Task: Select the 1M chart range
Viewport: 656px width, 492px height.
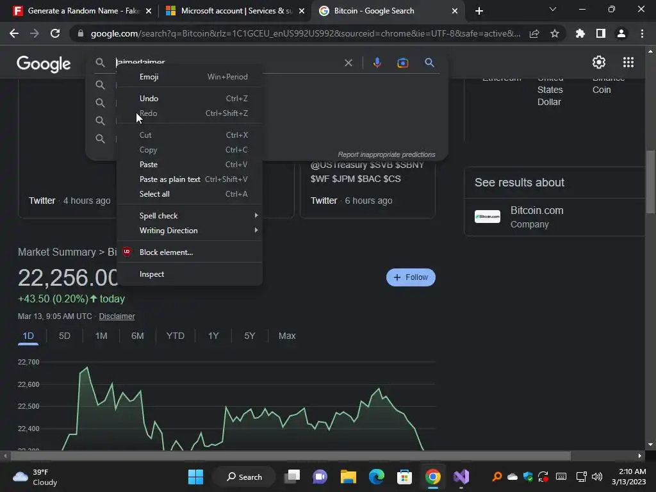Action: pos(101,336)
